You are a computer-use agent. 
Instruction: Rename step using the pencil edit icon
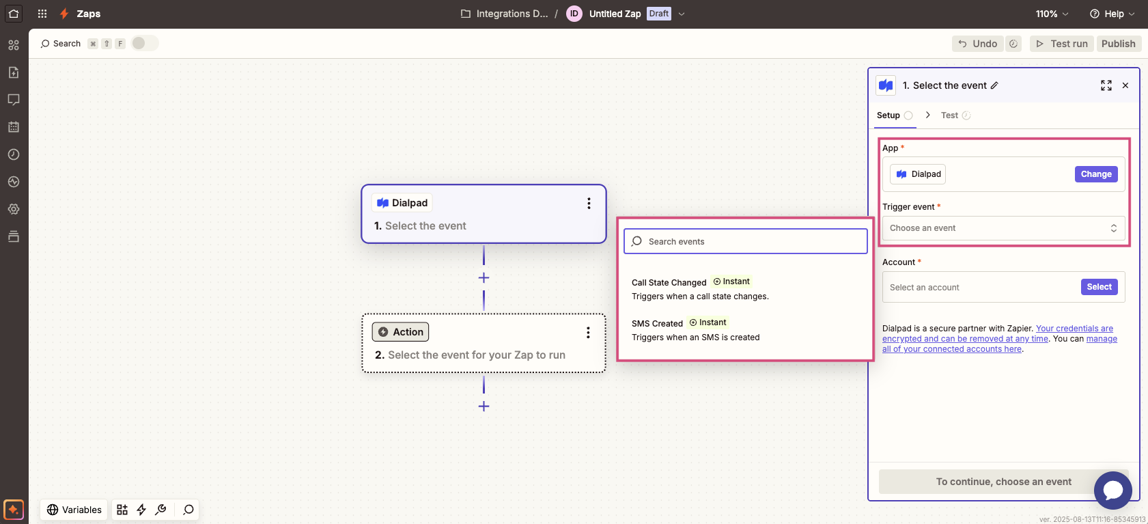[x=994, y=85]
